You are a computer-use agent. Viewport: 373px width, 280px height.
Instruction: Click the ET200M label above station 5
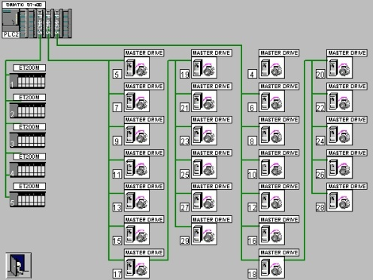point(29,186)
